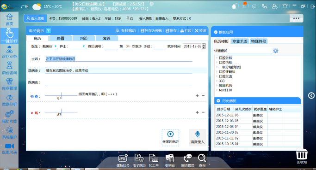316x170 pixels.
Task: Click 保存 save button
Action: click(171, 30)
